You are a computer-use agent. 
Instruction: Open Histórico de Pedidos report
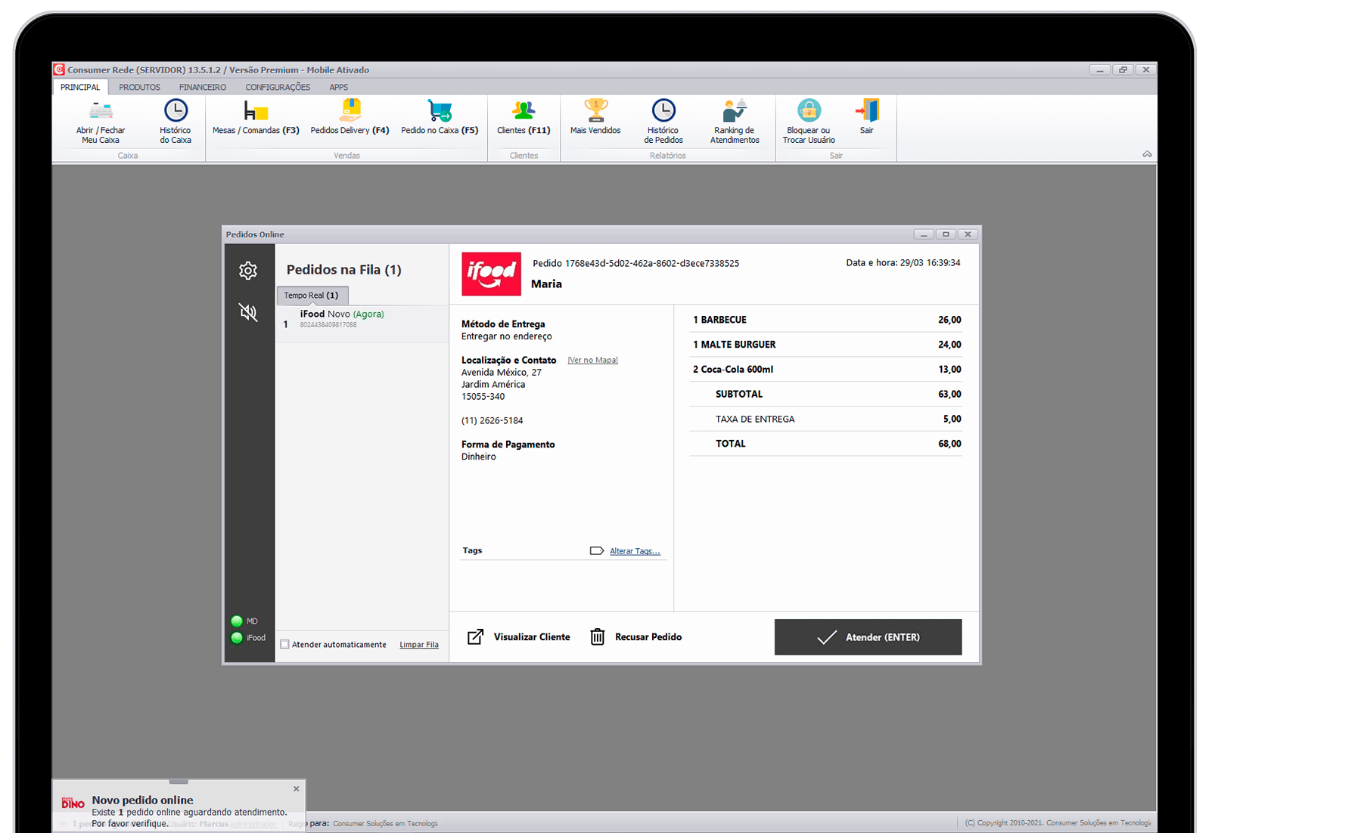point(663,121)
